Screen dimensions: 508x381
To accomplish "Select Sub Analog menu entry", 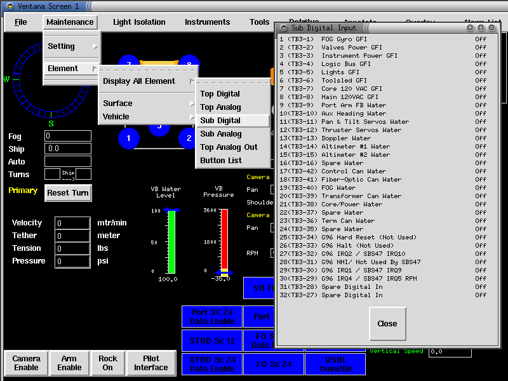I will [x=233, y=134].
